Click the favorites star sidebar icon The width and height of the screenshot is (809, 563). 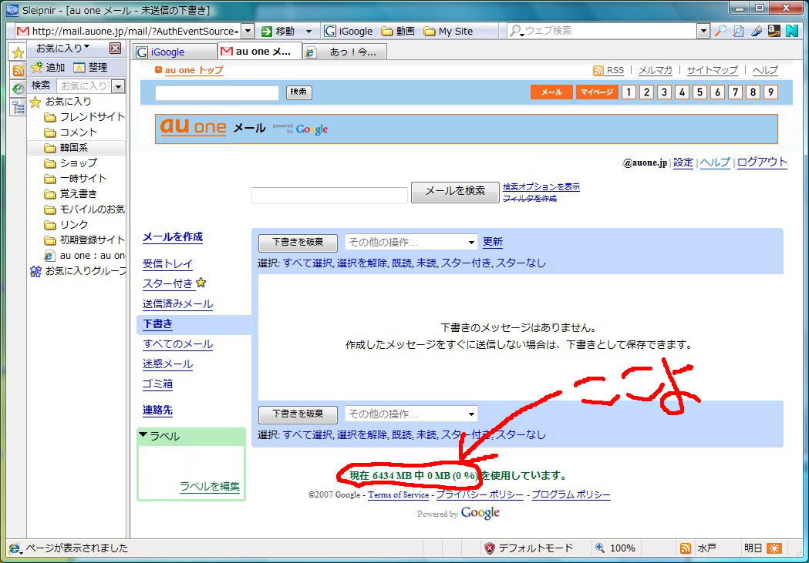[18, 52]
